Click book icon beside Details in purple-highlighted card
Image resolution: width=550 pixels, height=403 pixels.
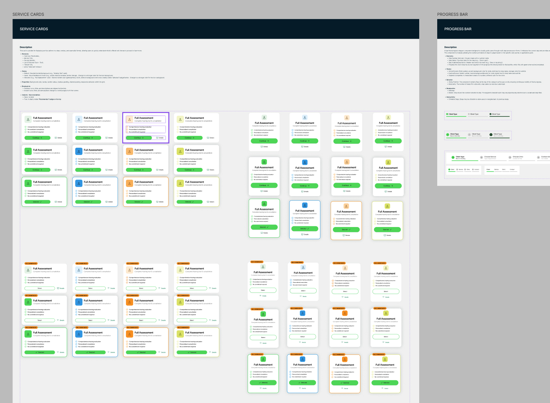(x=157, y=138)
